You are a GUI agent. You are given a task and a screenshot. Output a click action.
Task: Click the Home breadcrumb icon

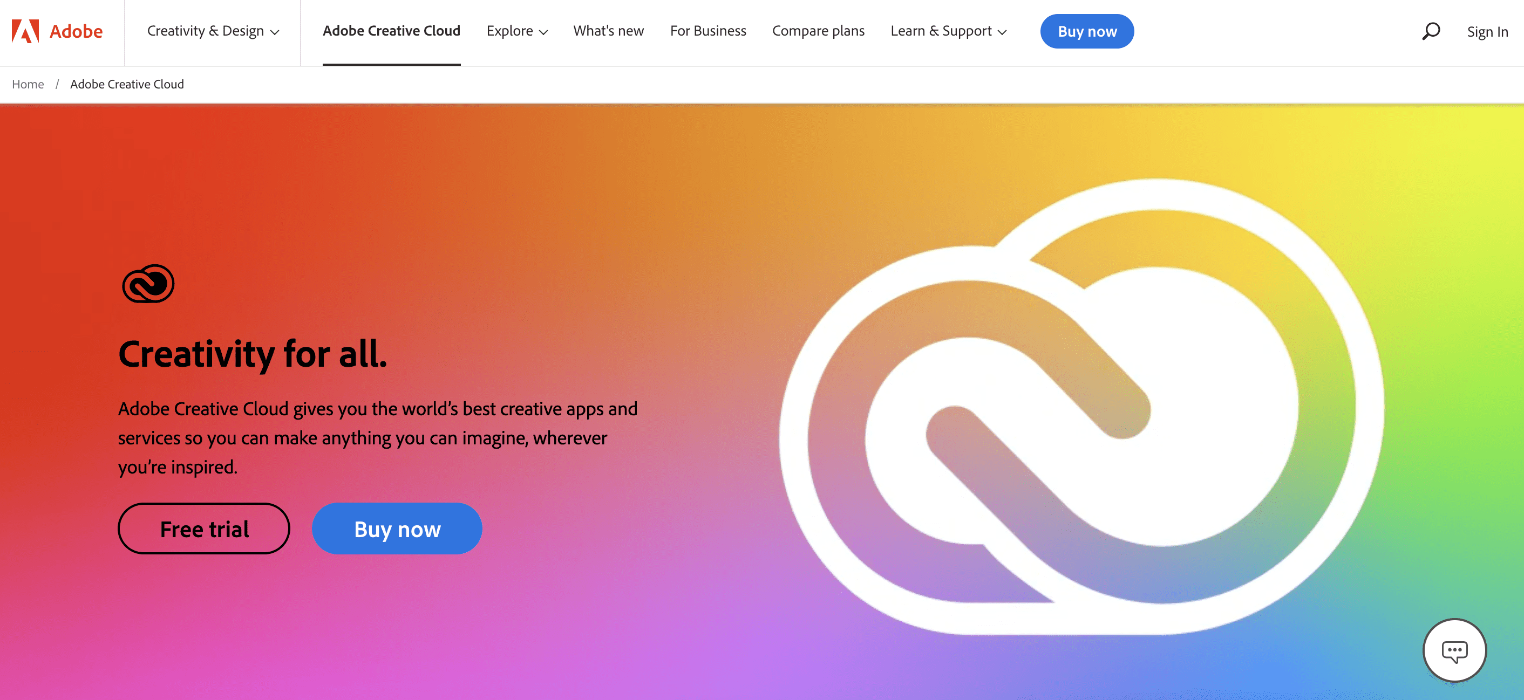[27, 85]
